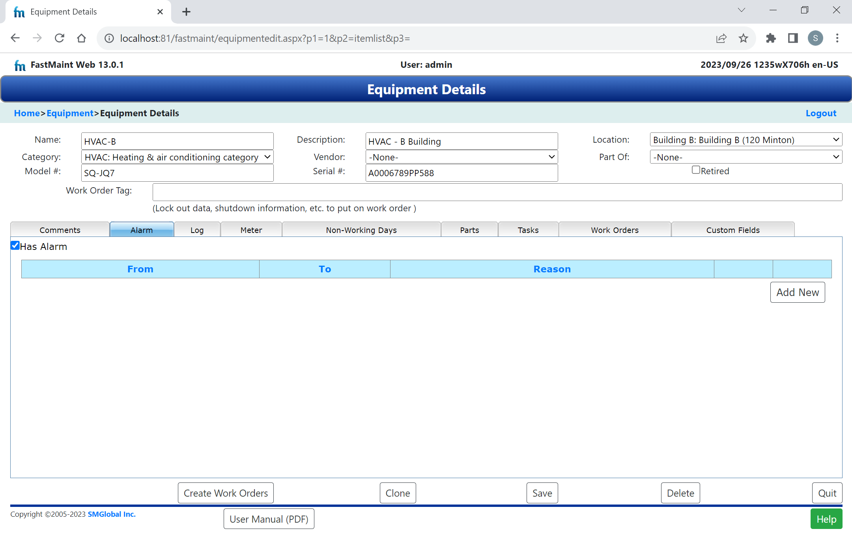
Task: Visit the SMGlobal Inc. link
Action: [x=112, y=514]
